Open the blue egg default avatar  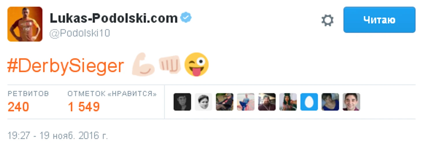pos(309,102)
